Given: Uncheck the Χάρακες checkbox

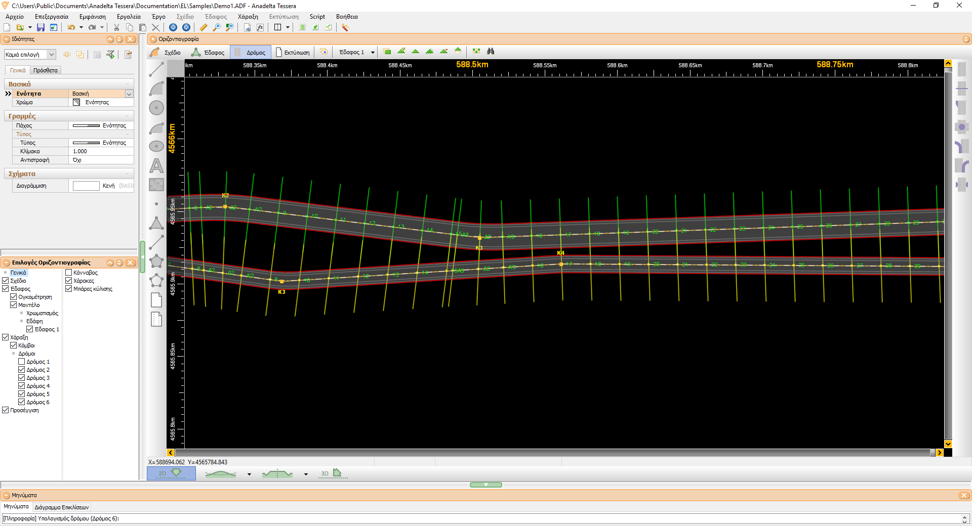Looking at the screenshot, I should [x=69, y=281].
